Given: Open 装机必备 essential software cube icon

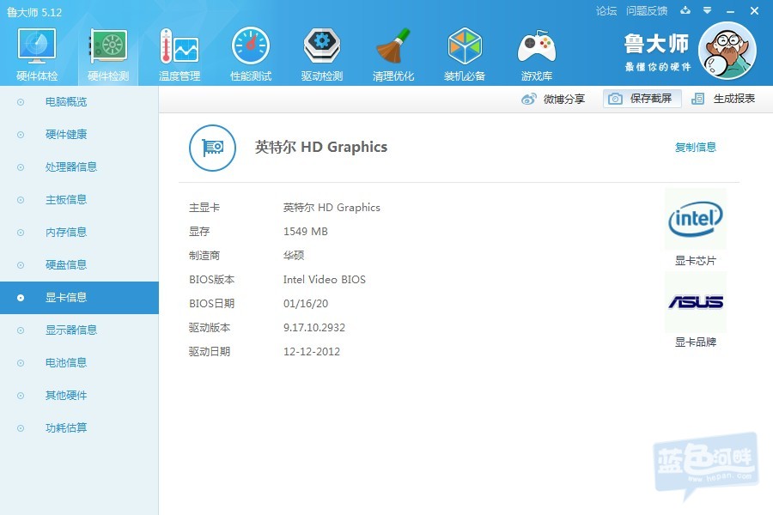Looking at the screenshot, I should pyautogui.click(x=465, y=45).
